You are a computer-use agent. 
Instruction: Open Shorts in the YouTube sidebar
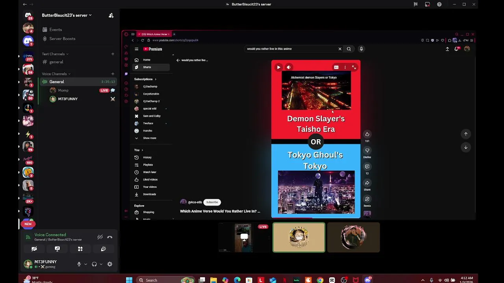151,67
